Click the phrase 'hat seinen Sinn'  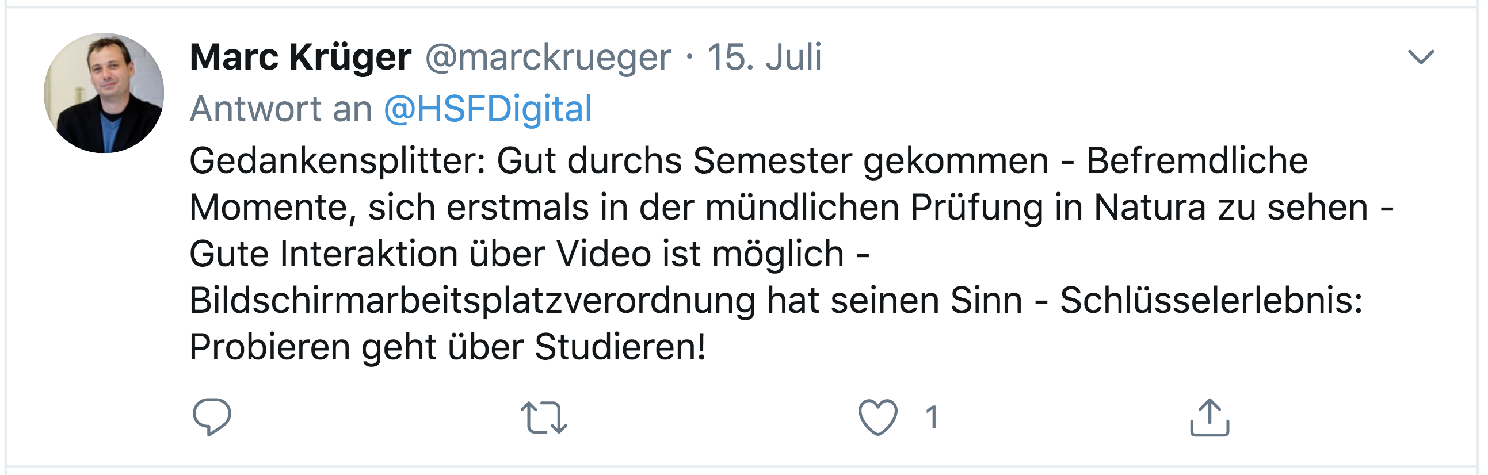894,300
